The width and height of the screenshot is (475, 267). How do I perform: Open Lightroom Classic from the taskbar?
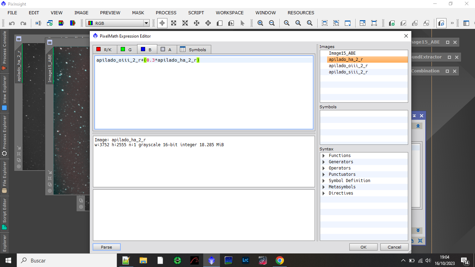245,260
